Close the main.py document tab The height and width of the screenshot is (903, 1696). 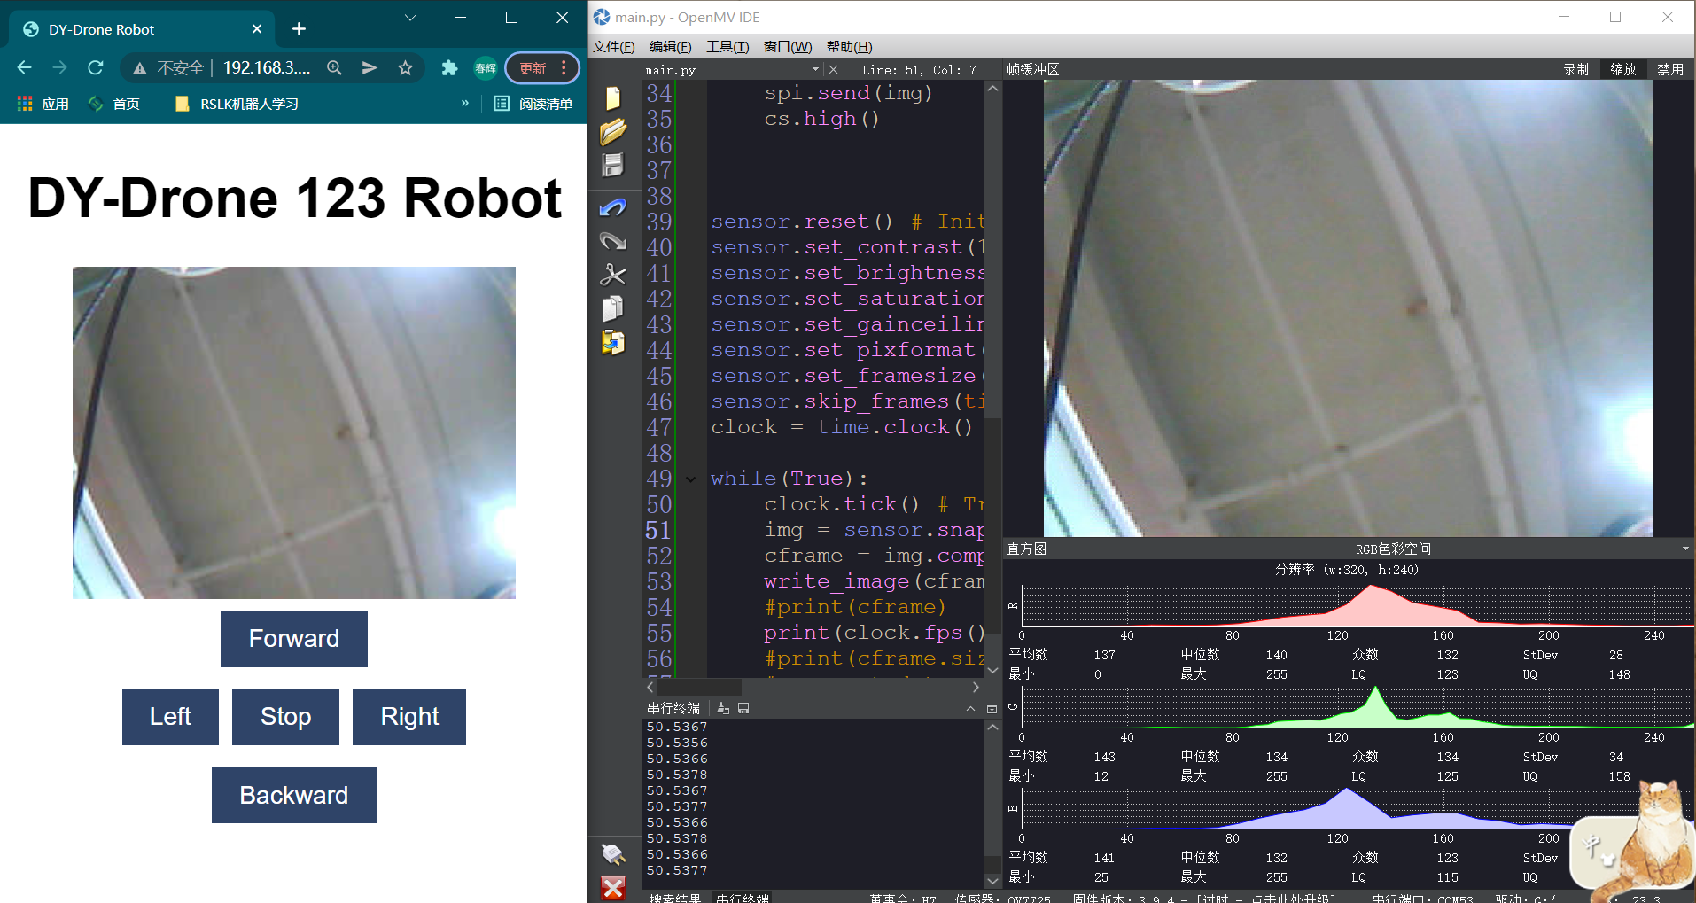pyautogui.click(x=833, y=69)
